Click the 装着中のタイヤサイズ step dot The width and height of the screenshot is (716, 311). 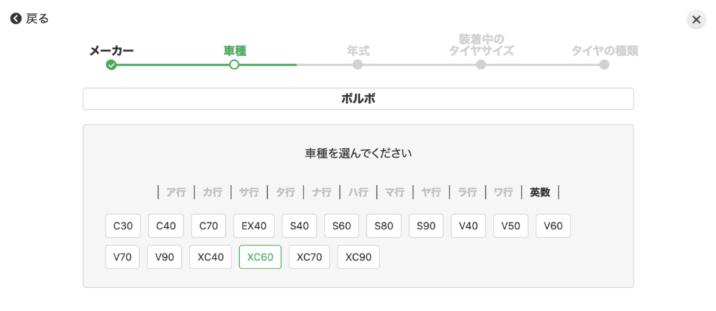pyautogui.click(x=481, y=65)
